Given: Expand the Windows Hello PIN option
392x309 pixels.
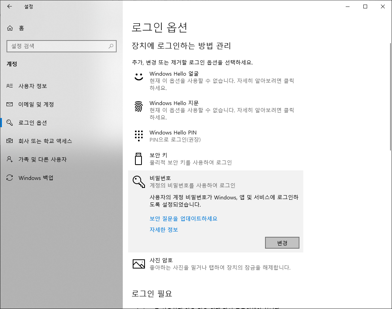Looking at the screenshot, I should pos(215,136).
